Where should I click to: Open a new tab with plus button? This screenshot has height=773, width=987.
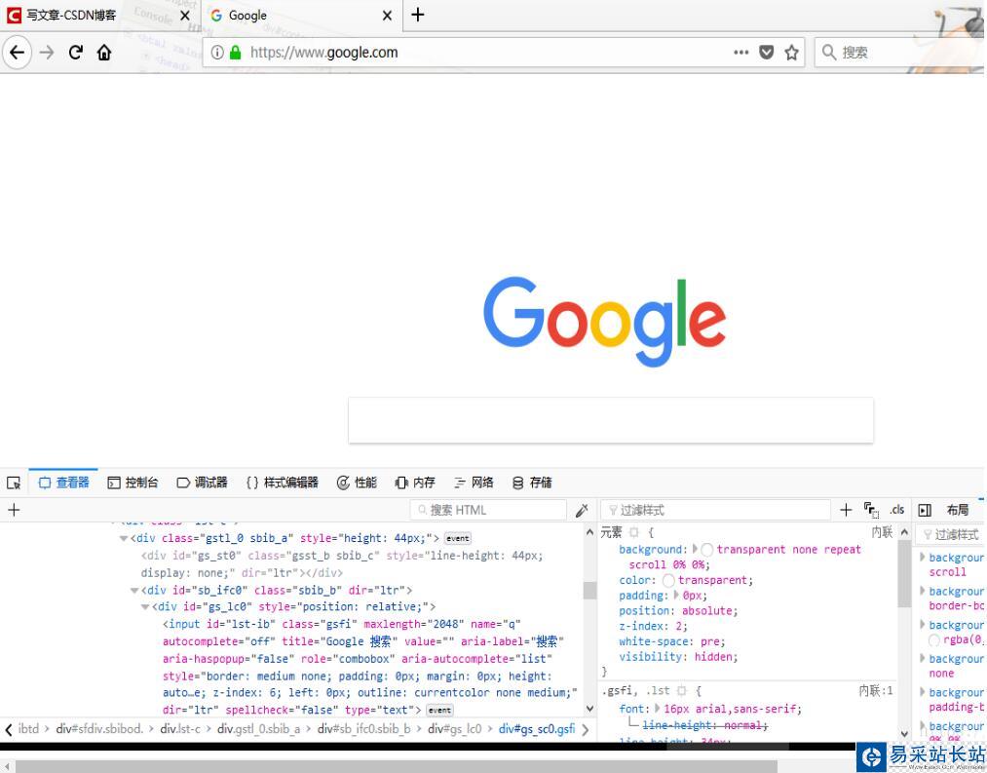click(x=418, y=15)
